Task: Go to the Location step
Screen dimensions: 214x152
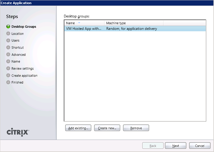Action: [x=18, y=34]
